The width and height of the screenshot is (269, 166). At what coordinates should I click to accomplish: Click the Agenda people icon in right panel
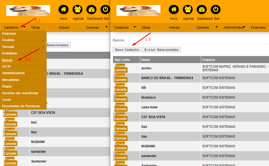(x=188, y=10)
